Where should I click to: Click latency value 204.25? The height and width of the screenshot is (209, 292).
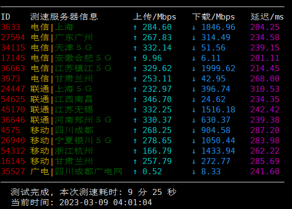pos(265,27)
